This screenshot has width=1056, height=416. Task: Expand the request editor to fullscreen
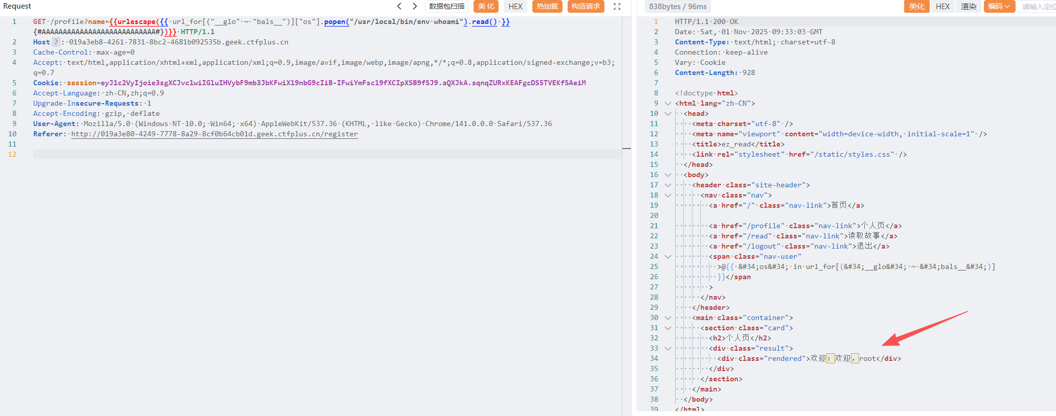617,7
